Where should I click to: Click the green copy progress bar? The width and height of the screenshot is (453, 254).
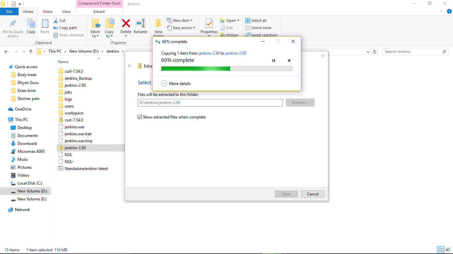[x=196, y=68]
